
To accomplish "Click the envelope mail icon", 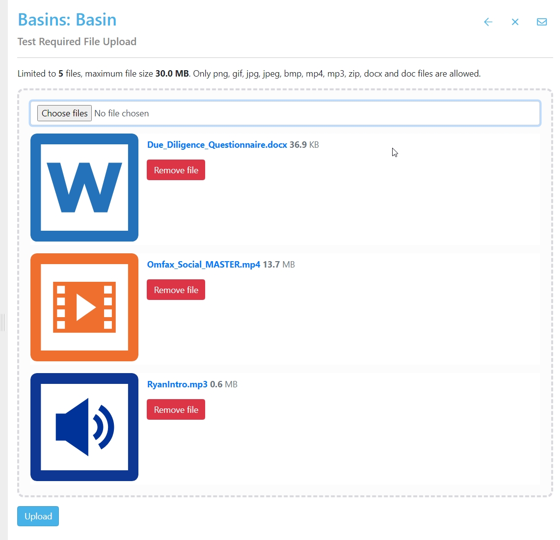I will click(542, 22).
